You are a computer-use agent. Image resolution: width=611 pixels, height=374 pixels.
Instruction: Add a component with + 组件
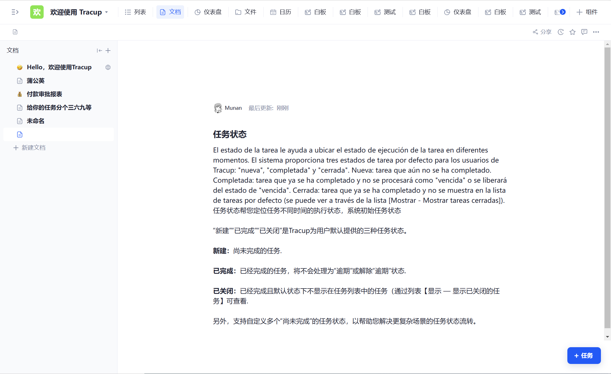[x=587, y=12]
